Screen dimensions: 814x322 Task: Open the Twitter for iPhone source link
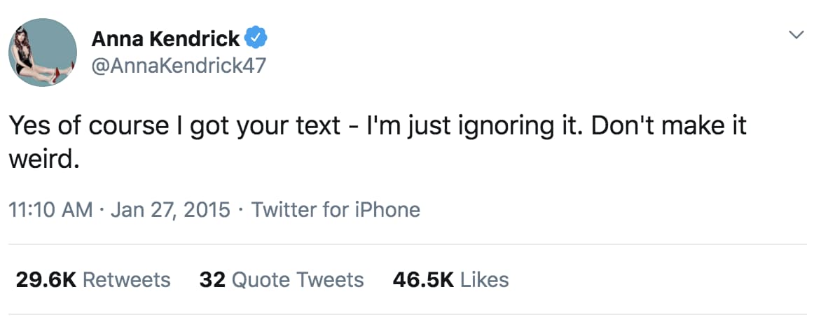pos(336,209)
